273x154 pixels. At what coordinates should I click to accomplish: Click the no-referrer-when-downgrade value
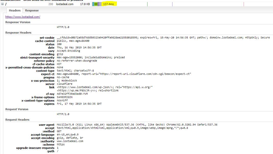(x=77, y=61)
